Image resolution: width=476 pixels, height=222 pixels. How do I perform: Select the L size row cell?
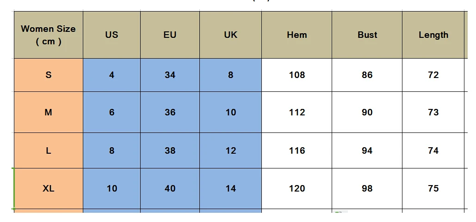click(48, 150)
